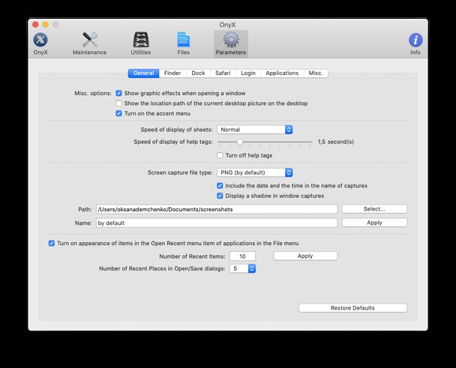Click the '1,5 second(s)' value text
This screenshot has width=456, height=368.
[336, 142]
